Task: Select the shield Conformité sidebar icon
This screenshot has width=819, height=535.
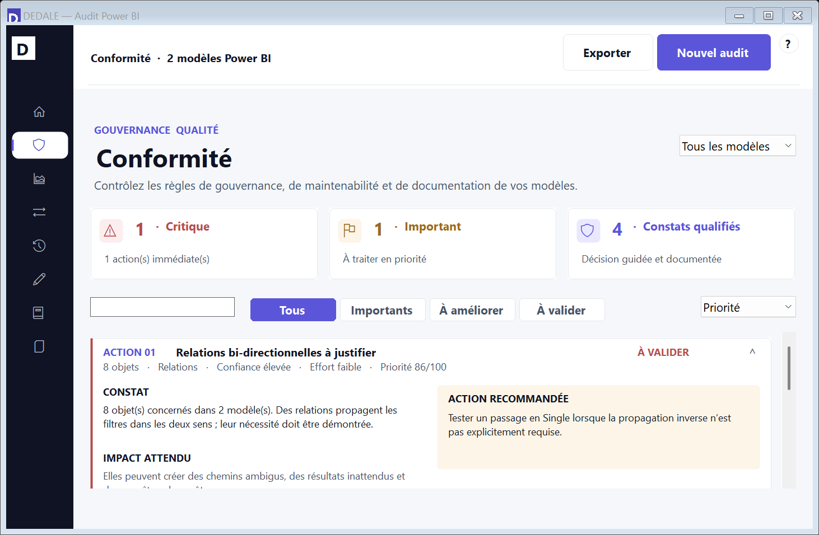Action: coord(39,146)
